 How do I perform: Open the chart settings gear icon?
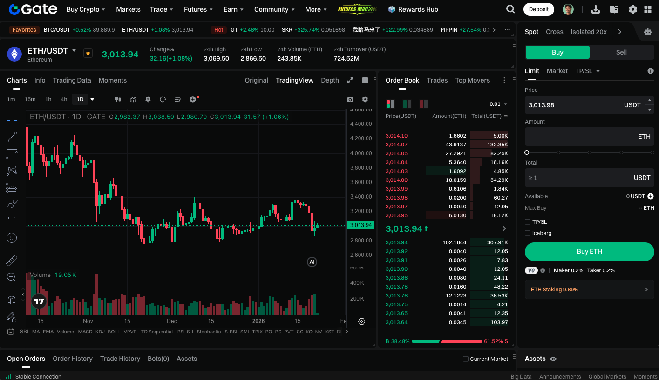(365, 99)
